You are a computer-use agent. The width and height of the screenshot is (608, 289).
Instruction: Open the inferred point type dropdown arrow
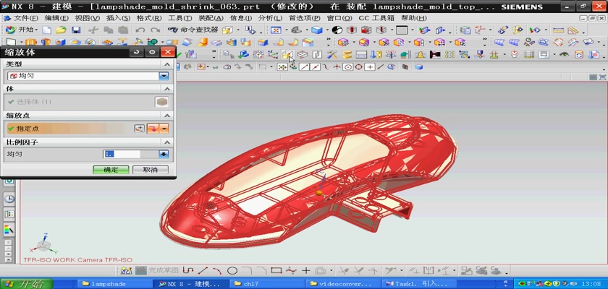click(164, 128)
